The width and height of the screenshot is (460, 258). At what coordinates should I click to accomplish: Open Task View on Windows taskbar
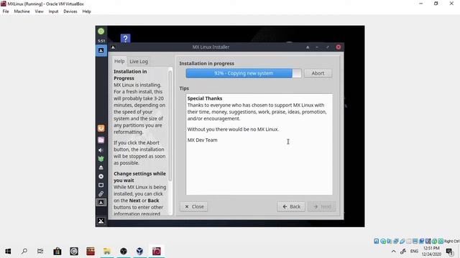click(40, 252)
